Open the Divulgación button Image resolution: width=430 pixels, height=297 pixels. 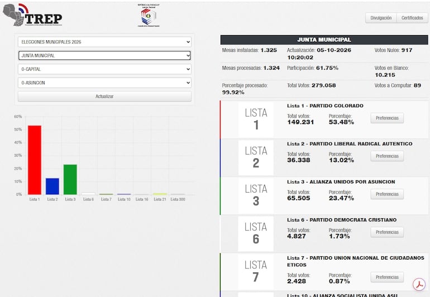click(381, 18)
